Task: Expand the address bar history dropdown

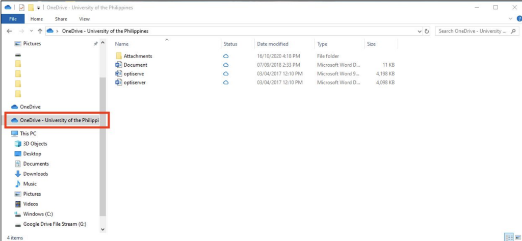Action: pos(419,31)
